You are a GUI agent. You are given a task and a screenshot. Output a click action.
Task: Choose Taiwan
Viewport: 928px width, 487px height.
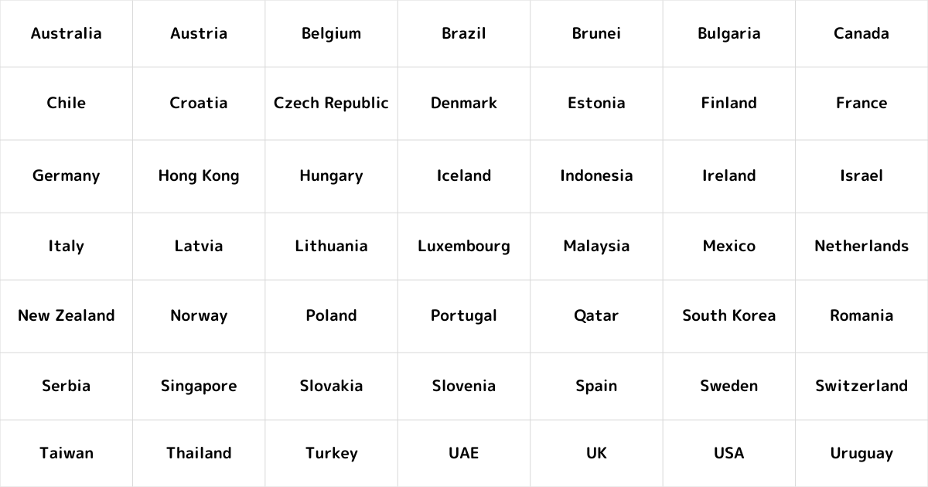click(x=66, y=453)
